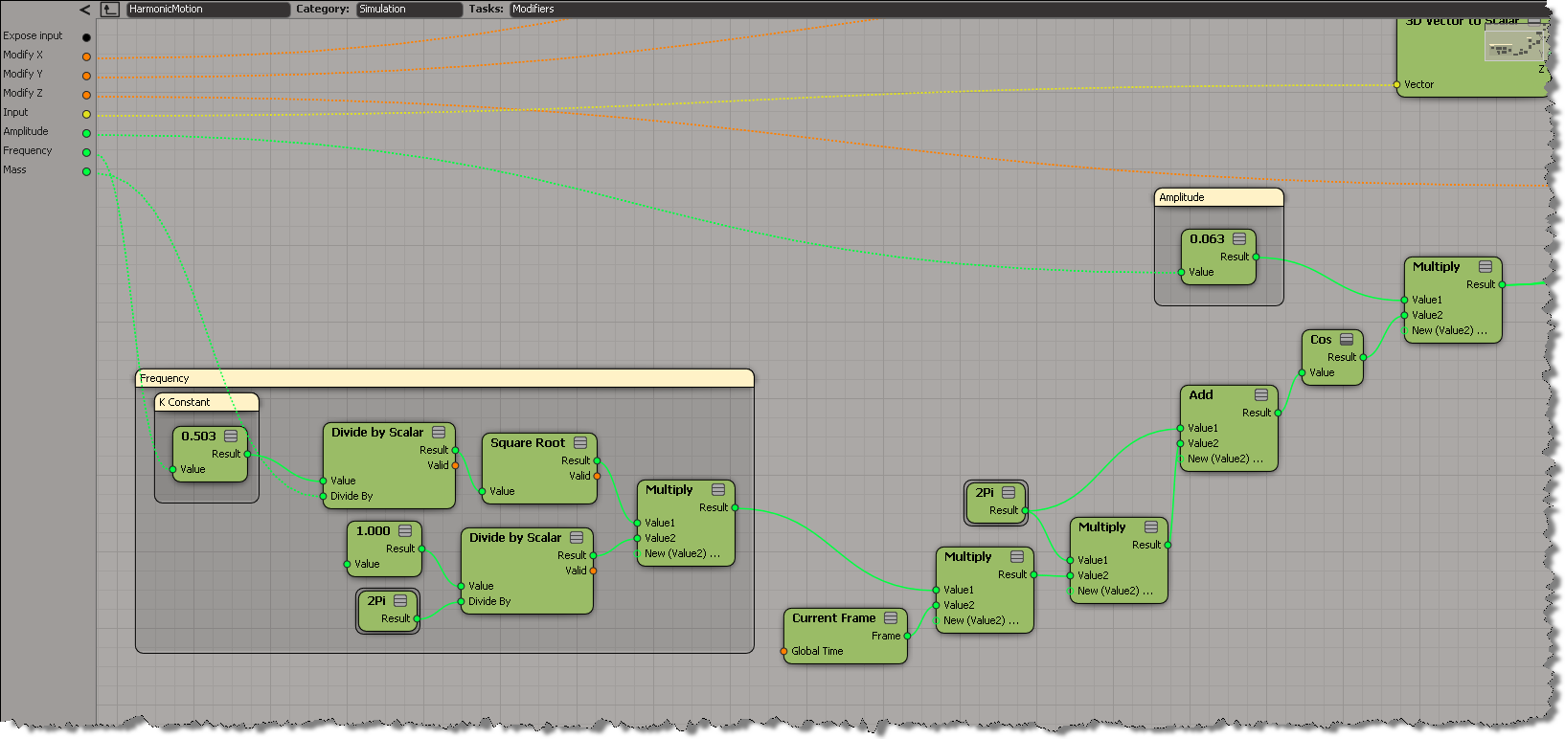1565x739 pixels.
Task: Click the Global Time port on Current Frame
Action: [x=784, y=652]
